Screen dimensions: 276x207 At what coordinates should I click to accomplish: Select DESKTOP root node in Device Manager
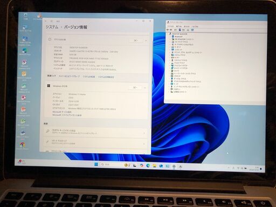pyautogui.click(x=180, y=34)
